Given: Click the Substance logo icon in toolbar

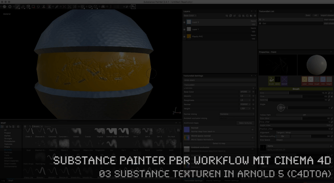Looking at the screenshot, I should pos(4,7).
